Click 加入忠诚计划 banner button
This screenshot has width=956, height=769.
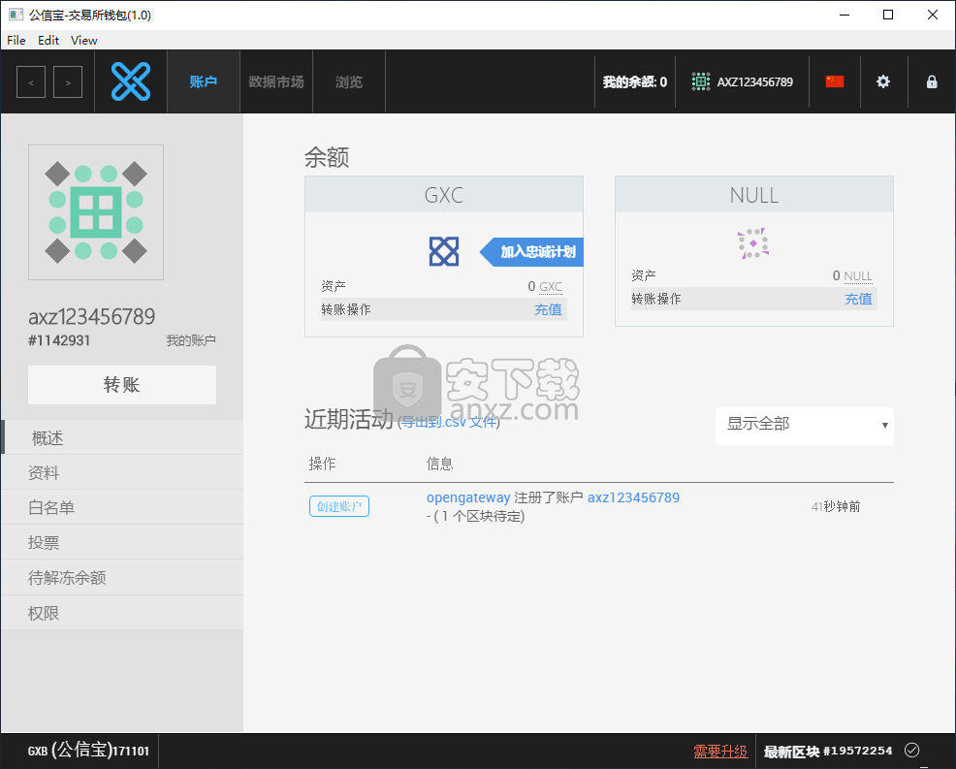(x=531, y=252)
